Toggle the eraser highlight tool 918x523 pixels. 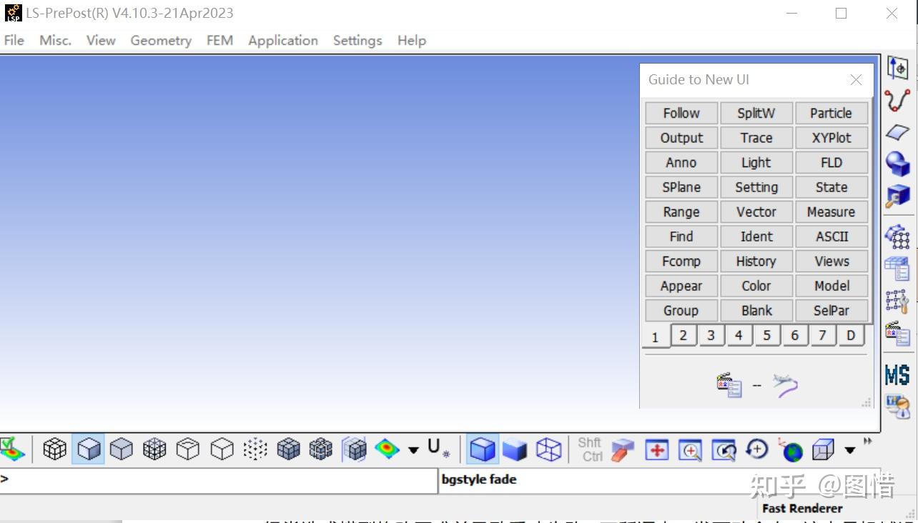pos(621,450)
